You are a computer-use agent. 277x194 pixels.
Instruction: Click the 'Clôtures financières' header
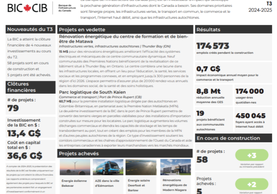click(x=31, y=87)
